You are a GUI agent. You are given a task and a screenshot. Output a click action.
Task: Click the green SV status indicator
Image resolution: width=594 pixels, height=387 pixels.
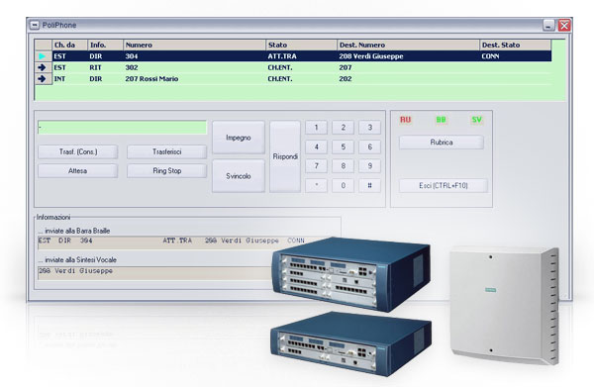click(476, 120)
